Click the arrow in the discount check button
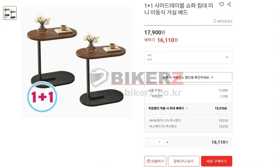The image size is (273, 167). pos(212,77)
